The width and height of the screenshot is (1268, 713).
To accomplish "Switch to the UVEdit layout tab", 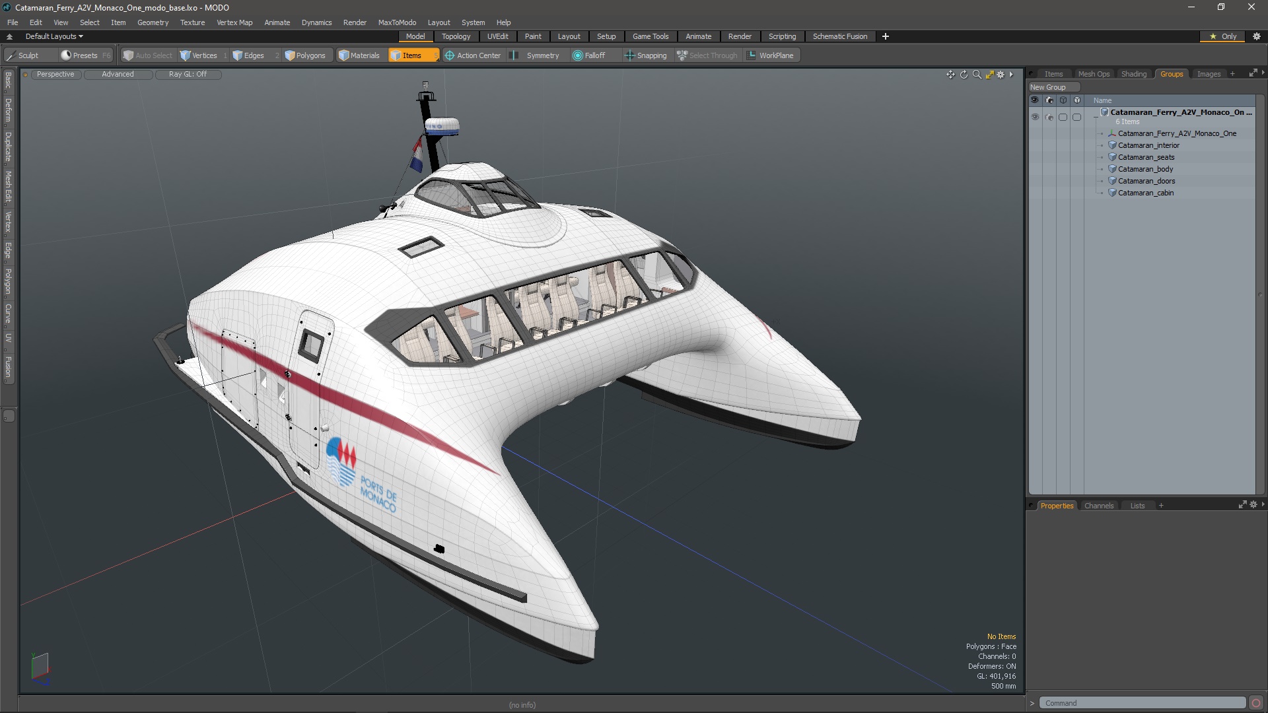I will [497, 36].
